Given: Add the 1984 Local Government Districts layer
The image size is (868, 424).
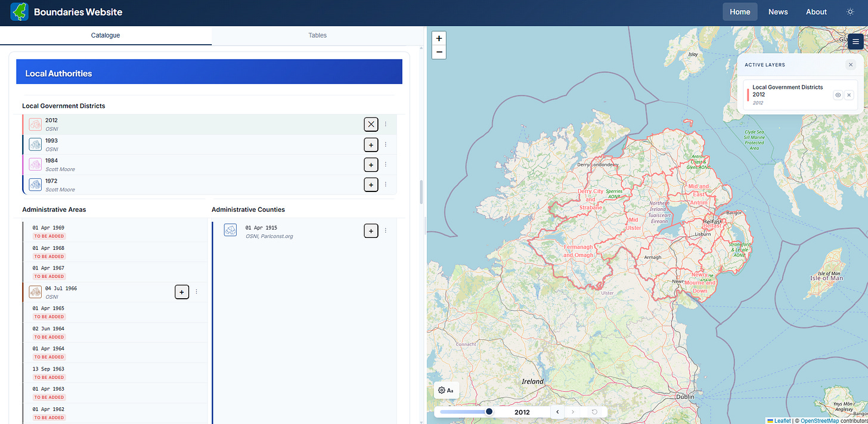Looking at the screenshot, I should pyautogui.click(x=371, y=165).
